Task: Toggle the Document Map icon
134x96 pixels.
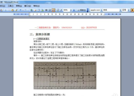Action: [x=58, y=10]
